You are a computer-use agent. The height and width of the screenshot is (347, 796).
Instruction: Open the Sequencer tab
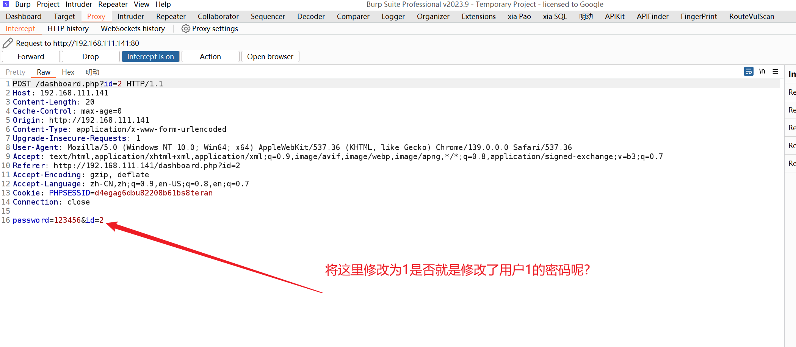pyautogui.click(x=268, y=17)
